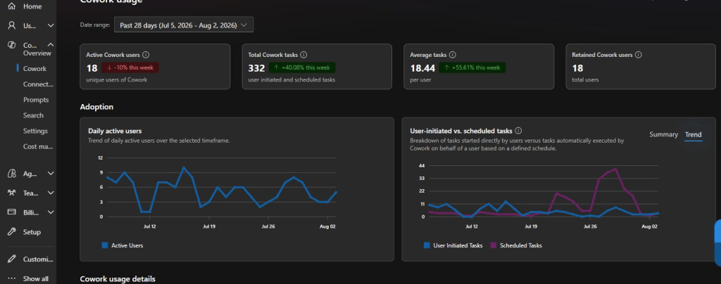
Task: Click the Billing card icon
Action: point(12,212)
